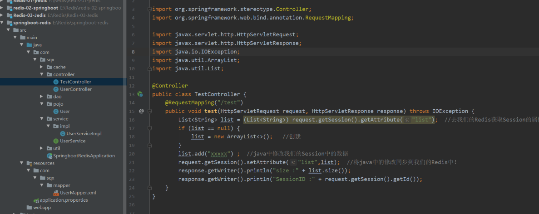Click the fold end marker on line 19
The height and width of the screenshot is (214, 539).
coord(149,146)
